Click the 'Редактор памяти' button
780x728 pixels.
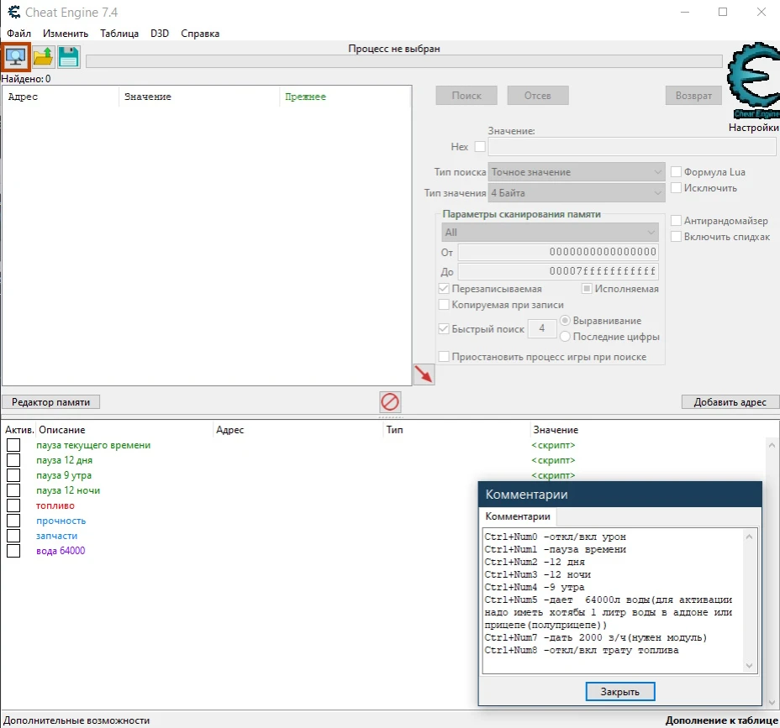click(51, 402)
